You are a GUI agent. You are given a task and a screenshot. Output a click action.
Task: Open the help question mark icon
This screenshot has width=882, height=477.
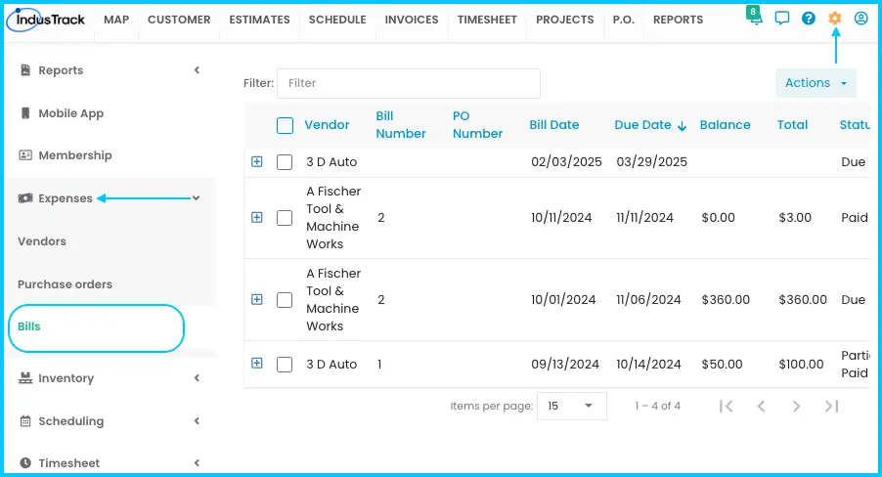tap(809, 19)
